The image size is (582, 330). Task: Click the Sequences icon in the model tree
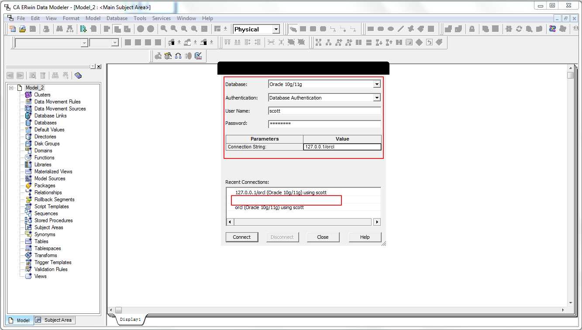click(x=28, y=213)
